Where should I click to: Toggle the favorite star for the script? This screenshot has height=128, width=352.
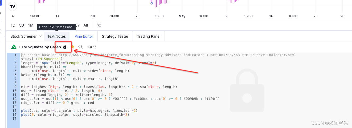[x=72, y=47]
